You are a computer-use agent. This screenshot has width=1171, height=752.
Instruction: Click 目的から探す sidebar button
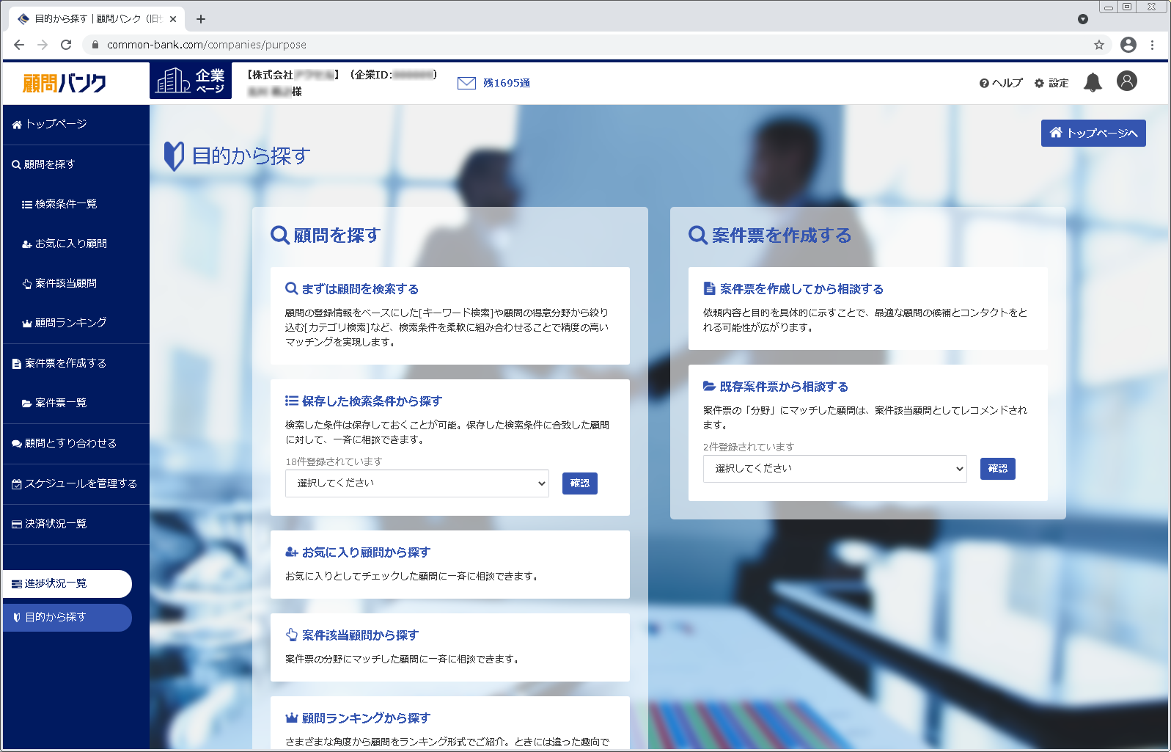pyautogui.click(x=67, y=617)
